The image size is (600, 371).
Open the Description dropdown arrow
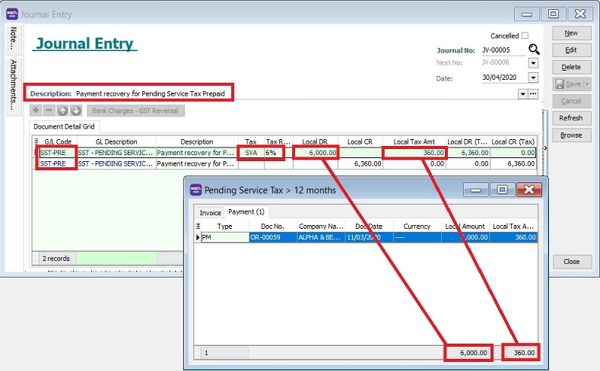[x=522, y=94]
